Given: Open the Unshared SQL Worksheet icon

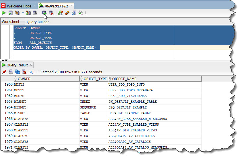Looking at the screenshot, I should point(61,13).
